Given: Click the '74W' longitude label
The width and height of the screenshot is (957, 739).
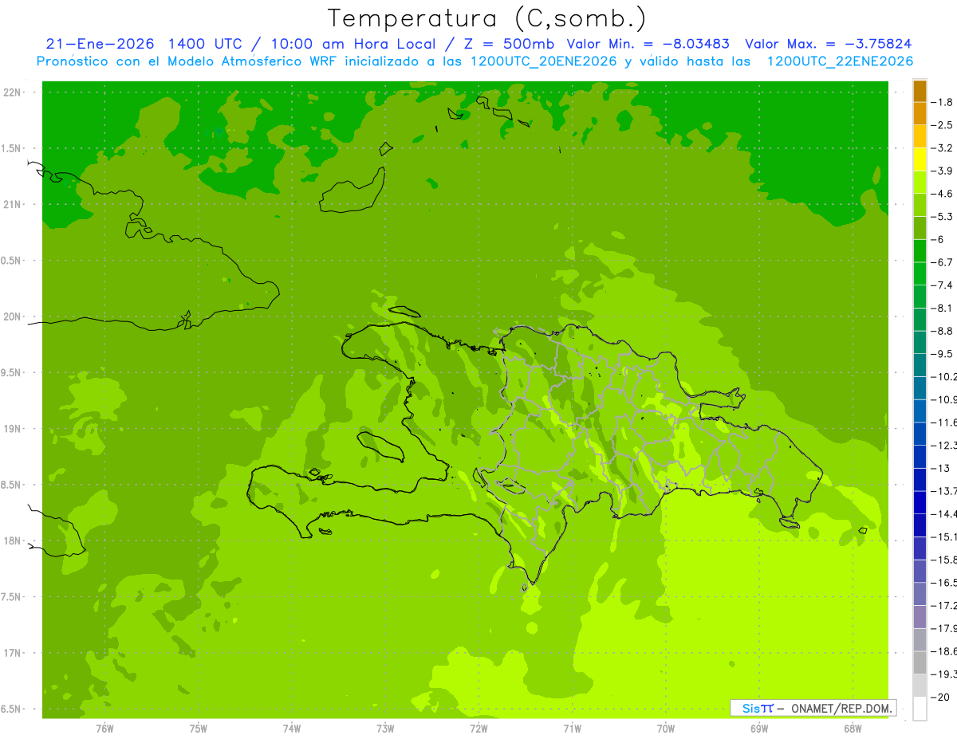Looking at the screenshot, I should point(292,729).
